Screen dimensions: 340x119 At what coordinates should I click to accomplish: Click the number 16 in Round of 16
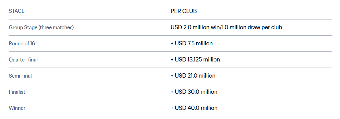pyautogui.click(x=32, y=44)
